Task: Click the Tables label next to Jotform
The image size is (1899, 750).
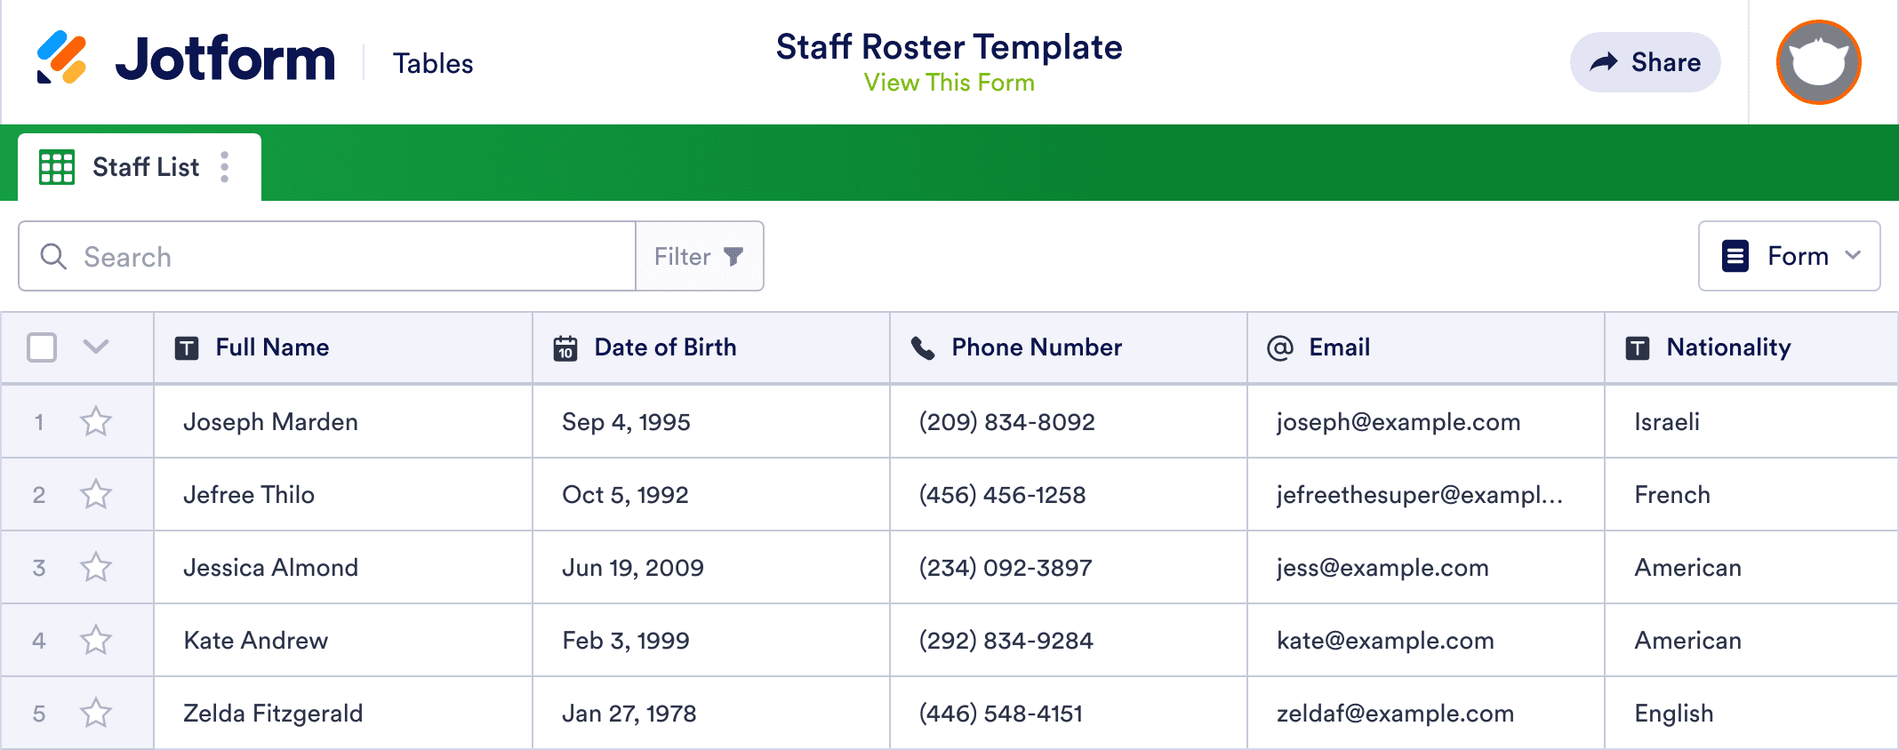Action: click(433, 62)
